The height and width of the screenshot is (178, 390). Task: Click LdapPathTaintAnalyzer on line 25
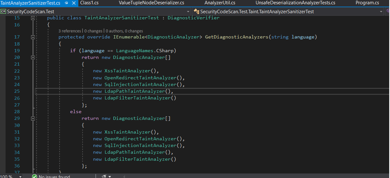tap(135, 91)
